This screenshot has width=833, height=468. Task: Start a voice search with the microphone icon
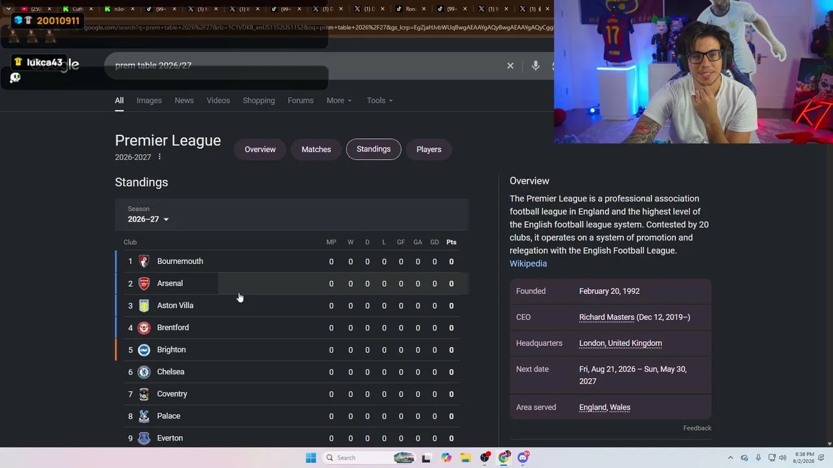[x=536, y=66]
